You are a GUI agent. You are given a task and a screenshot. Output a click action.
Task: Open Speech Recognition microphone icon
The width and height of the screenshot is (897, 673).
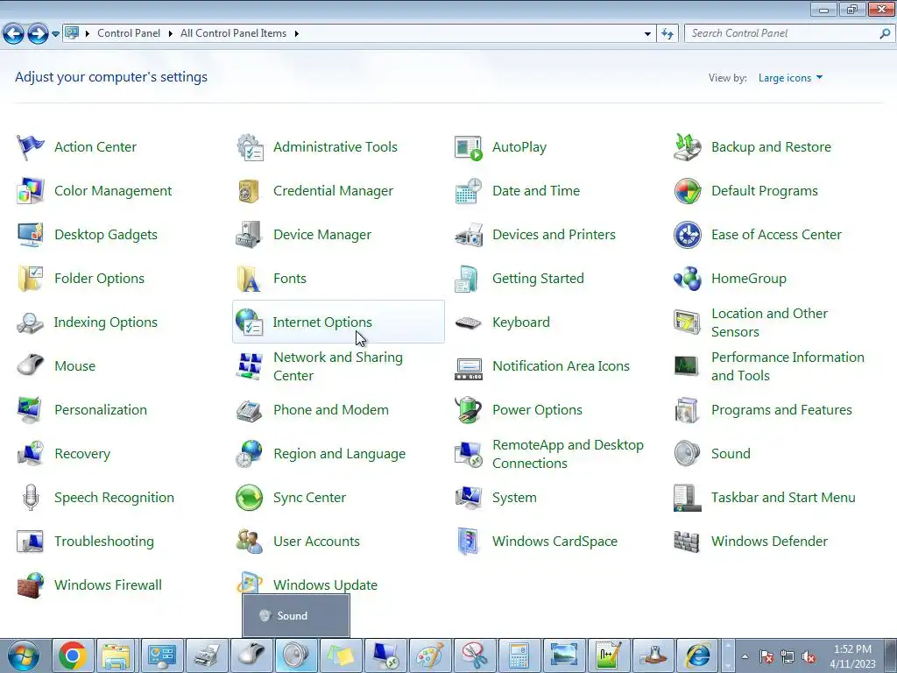pyautogui.click(x=31, y=498)
